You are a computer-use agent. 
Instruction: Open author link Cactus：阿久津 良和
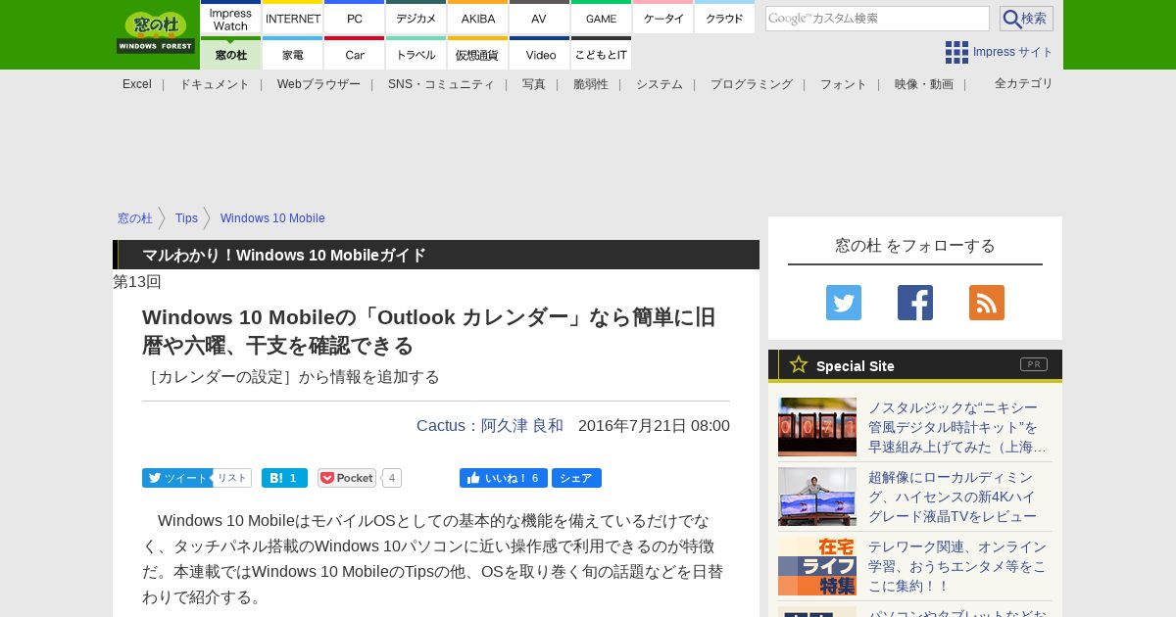[x=490, y=426]
